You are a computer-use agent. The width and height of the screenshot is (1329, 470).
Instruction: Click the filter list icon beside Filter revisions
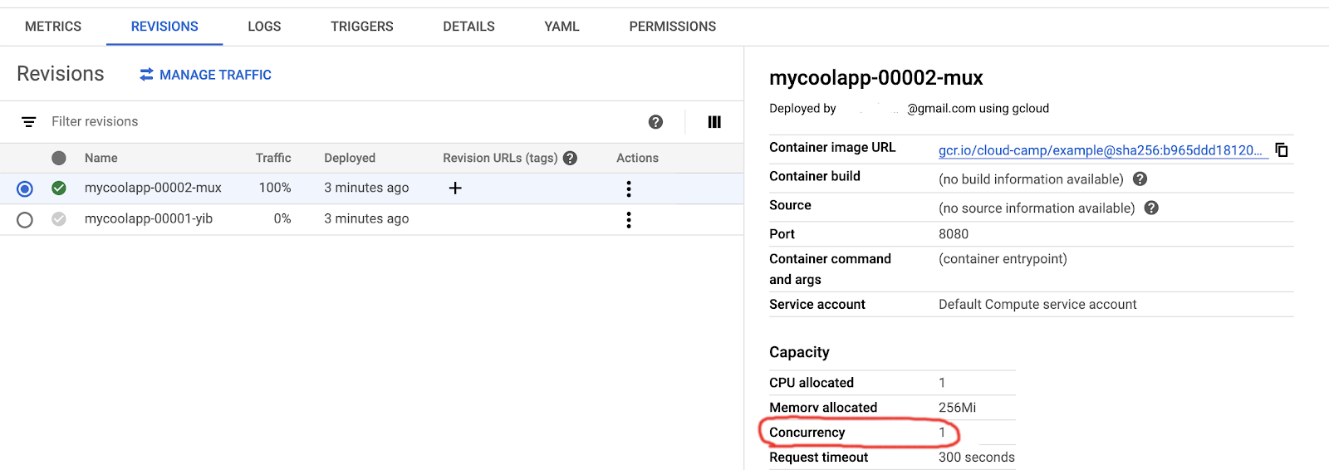pyautogui.click(x=28, y=122)
